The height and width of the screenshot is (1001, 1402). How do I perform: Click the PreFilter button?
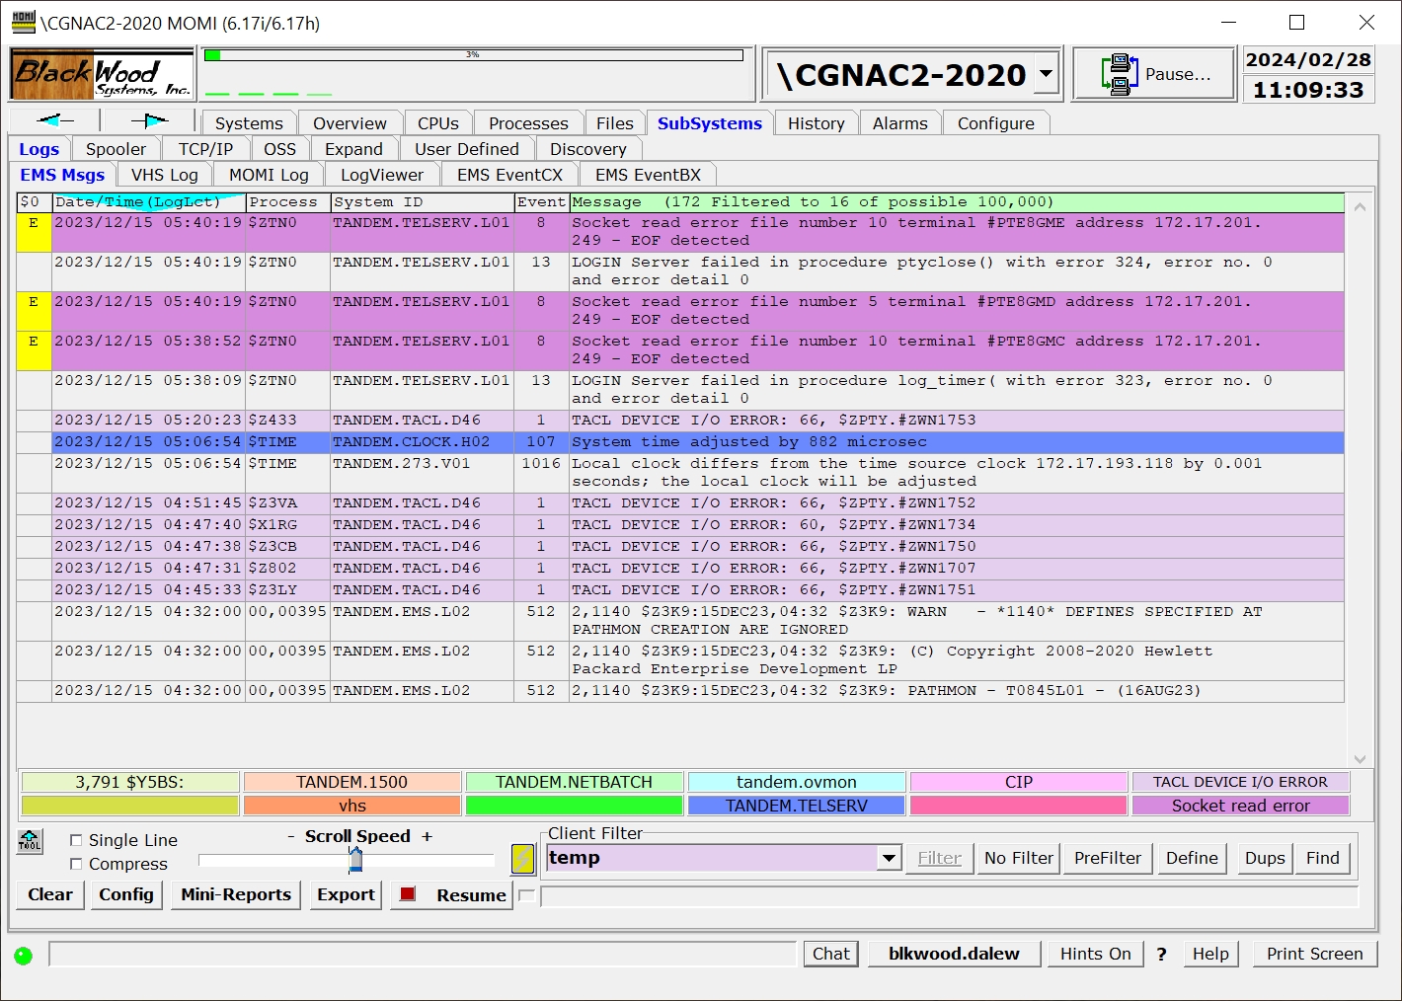[x=1107, y=858]
